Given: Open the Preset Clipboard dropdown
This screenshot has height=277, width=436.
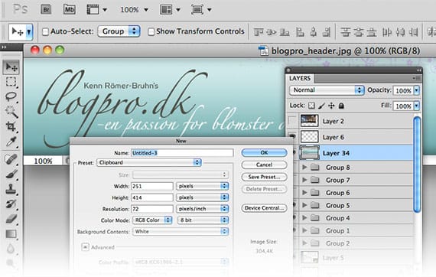Looking at the screenshot, I should point(148,162).
